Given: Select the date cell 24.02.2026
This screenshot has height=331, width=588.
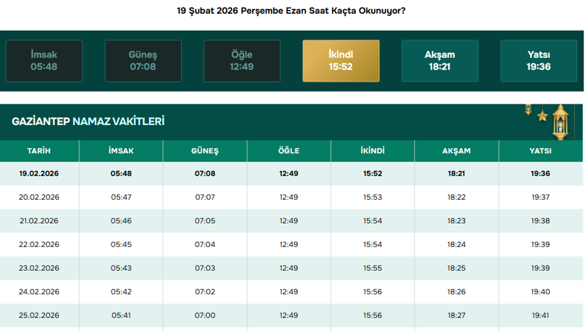Looking at the screenshot, I should (x=39, y=291).
